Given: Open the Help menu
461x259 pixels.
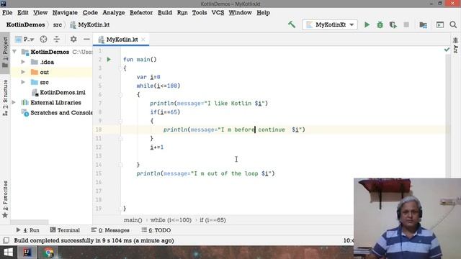Looking at the screenshot, I should tap(263, 13).
